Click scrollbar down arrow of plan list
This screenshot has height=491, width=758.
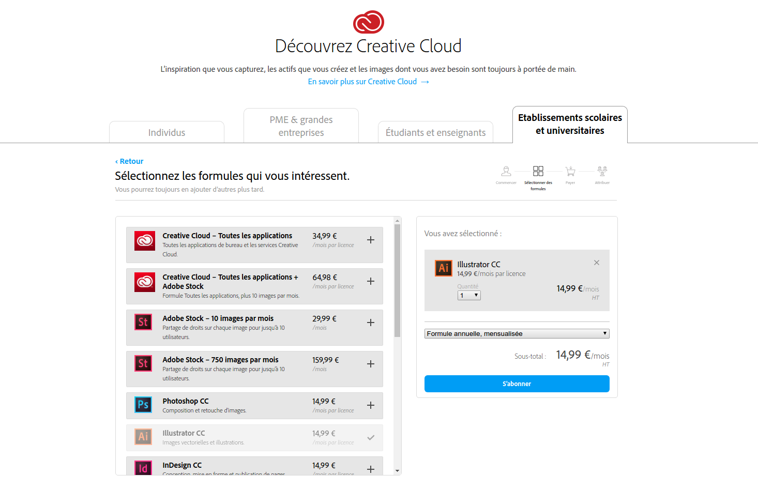pyautogui.click(x=397, y=471)
